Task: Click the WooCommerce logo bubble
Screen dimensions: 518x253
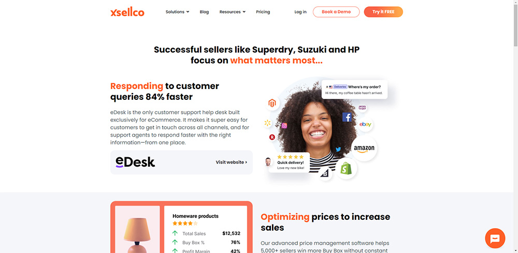Action: point(362,108)
